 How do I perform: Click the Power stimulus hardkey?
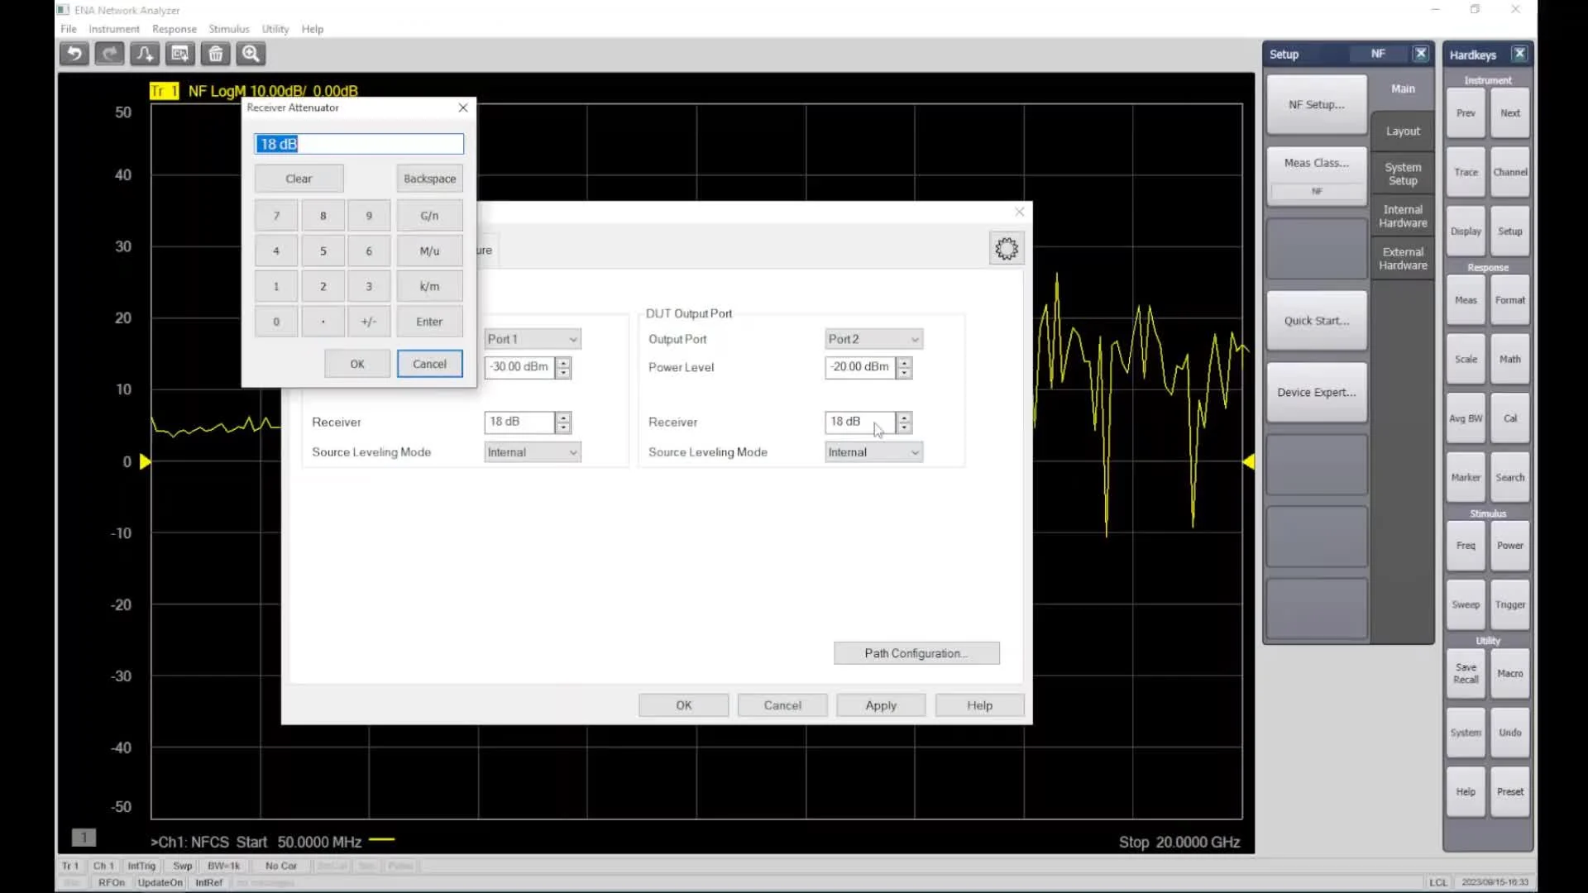(1510, 546)
